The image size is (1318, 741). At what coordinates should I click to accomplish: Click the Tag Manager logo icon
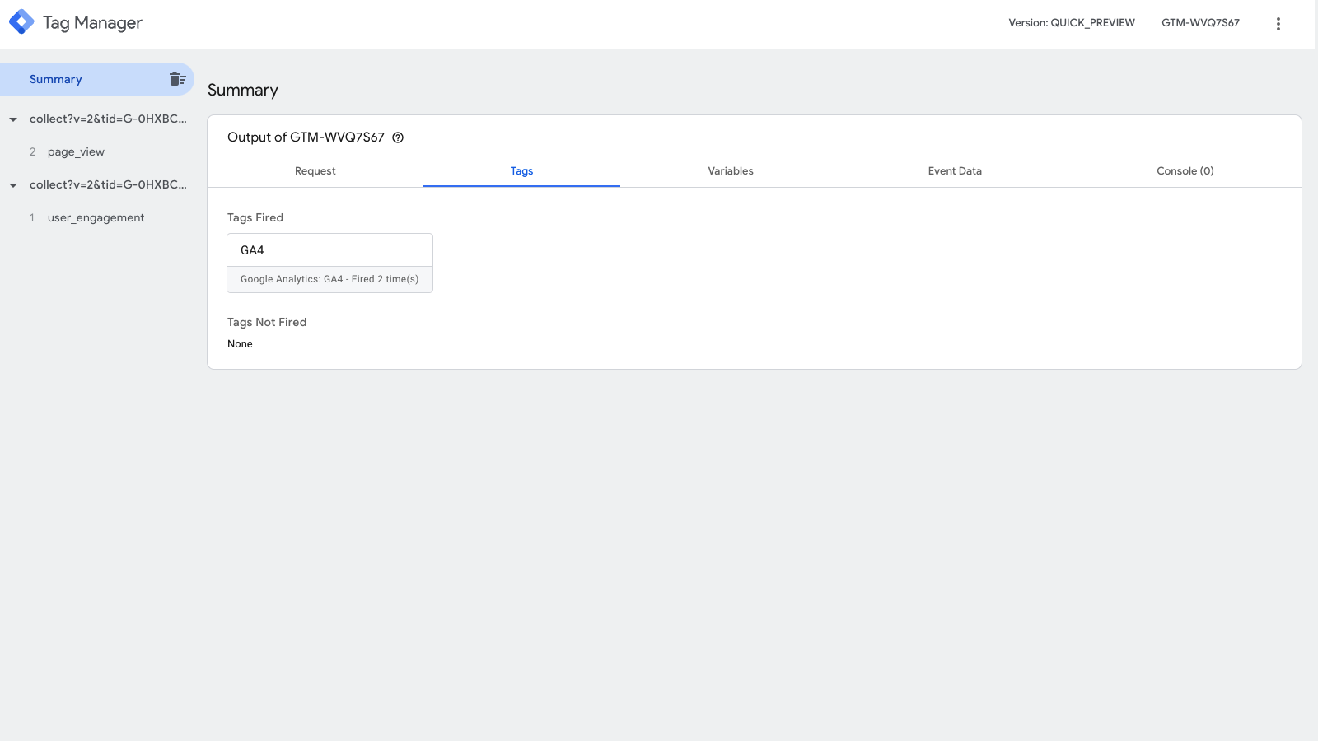pyautogui.click(x=21, y=22)
